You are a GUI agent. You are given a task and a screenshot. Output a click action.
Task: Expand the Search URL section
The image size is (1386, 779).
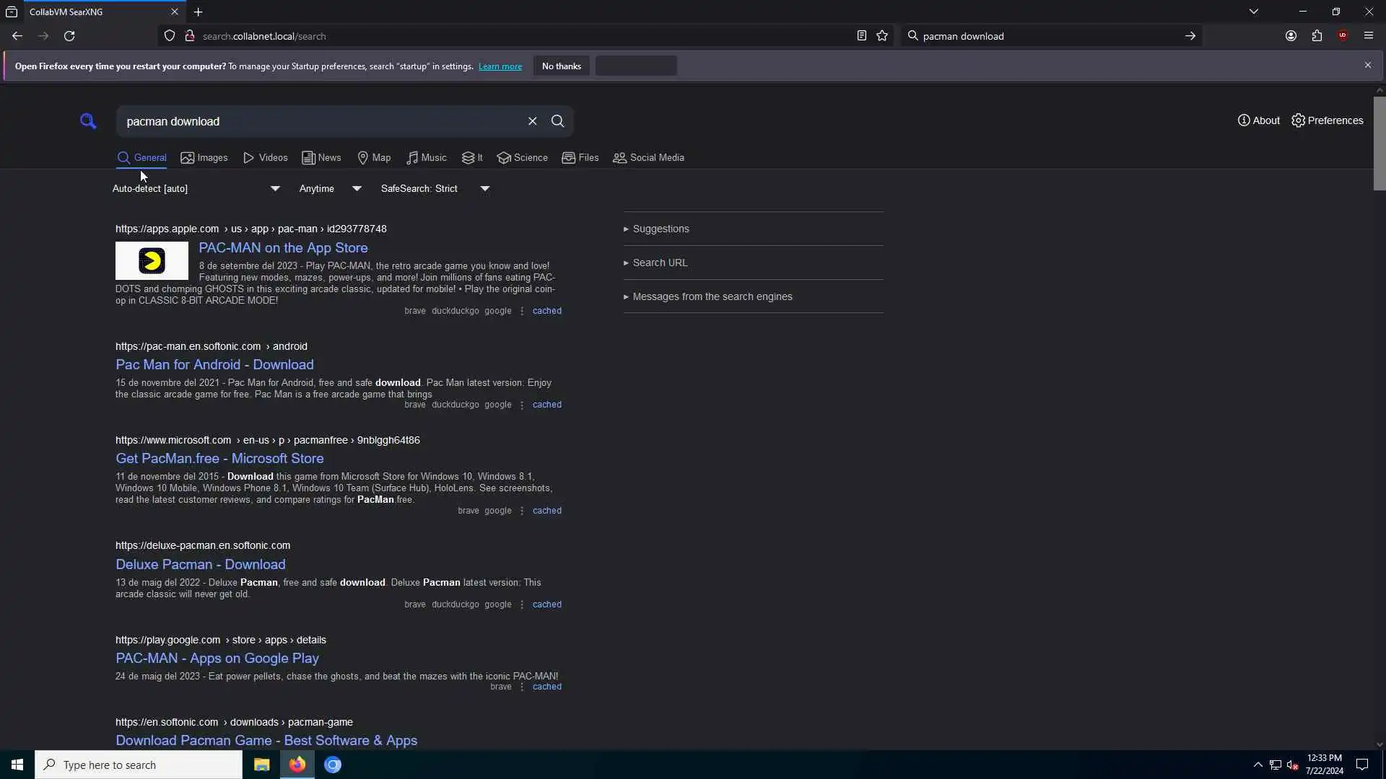(660, 263)
